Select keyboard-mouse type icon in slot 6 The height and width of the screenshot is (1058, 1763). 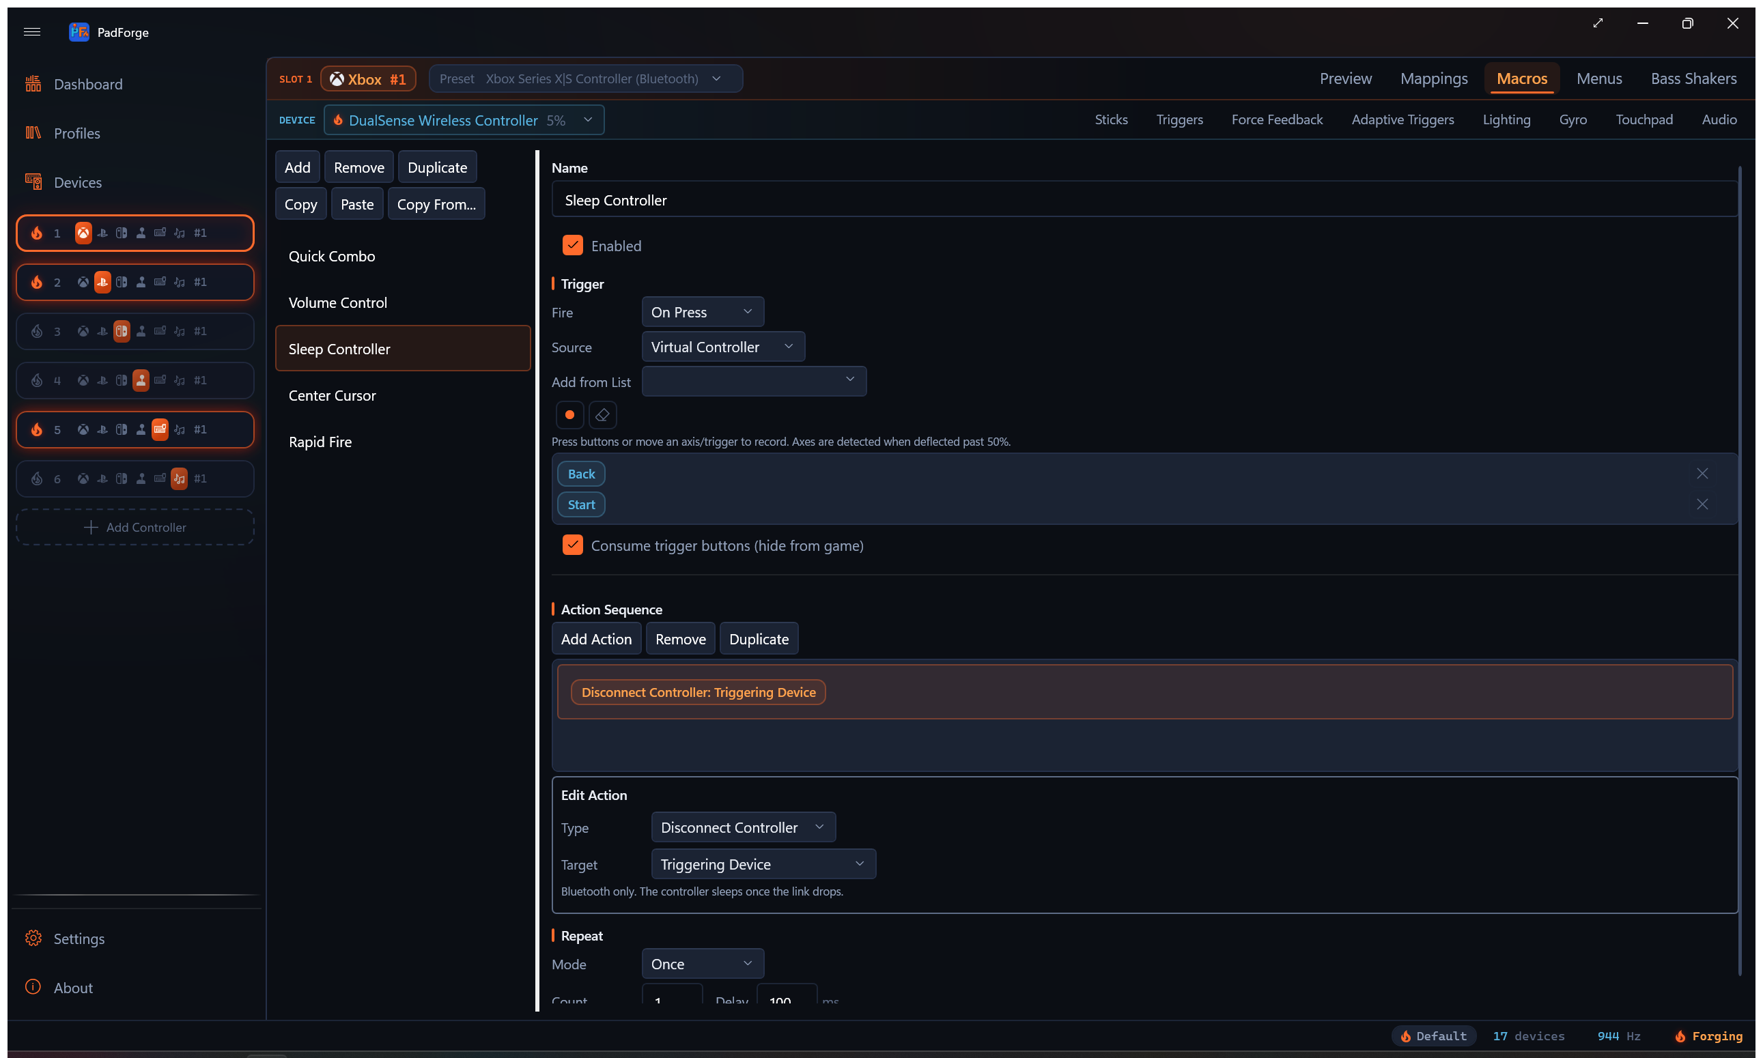click(x=160, y=479)
